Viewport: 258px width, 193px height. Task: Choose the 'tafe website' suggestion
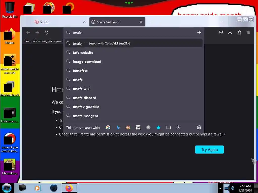(x=134, y=53)
